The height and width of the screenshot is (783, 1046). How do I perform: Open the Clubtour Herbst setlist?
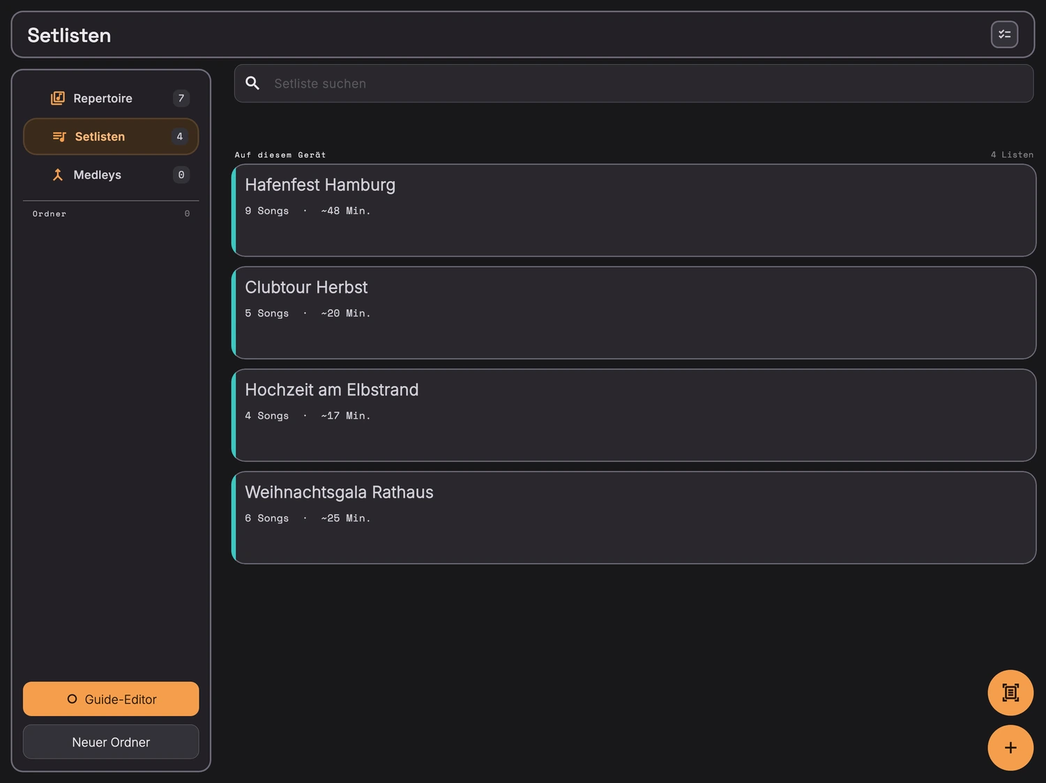click(x=634, y=313)
